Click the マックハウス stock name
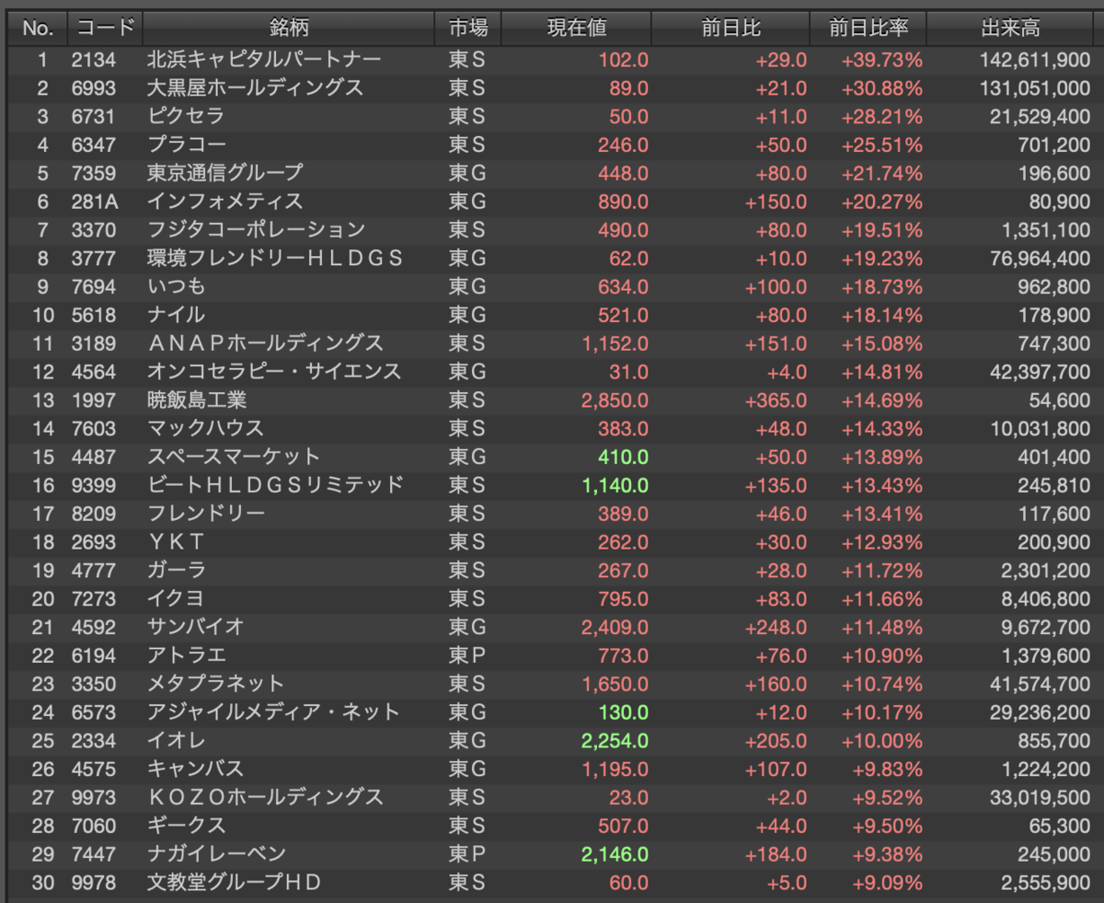This screenshot has width=1104, height=903. click(205, 428)
